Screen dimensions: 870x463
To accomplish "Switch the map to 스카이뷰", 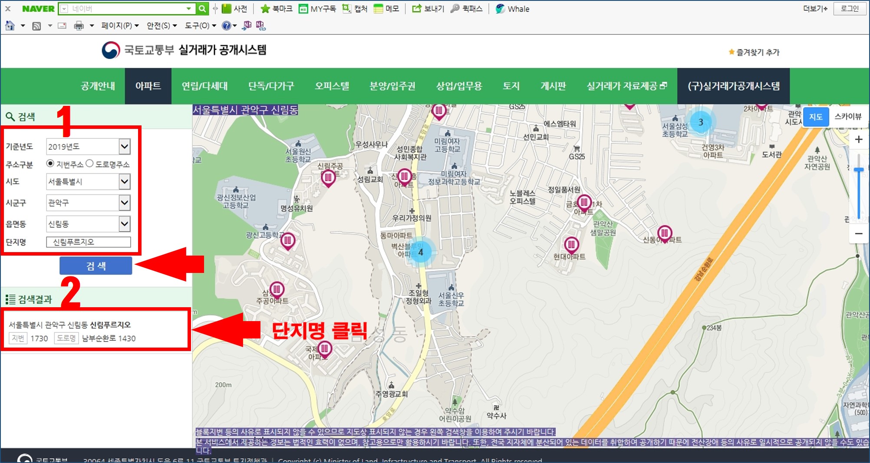I will pos(848,117).
